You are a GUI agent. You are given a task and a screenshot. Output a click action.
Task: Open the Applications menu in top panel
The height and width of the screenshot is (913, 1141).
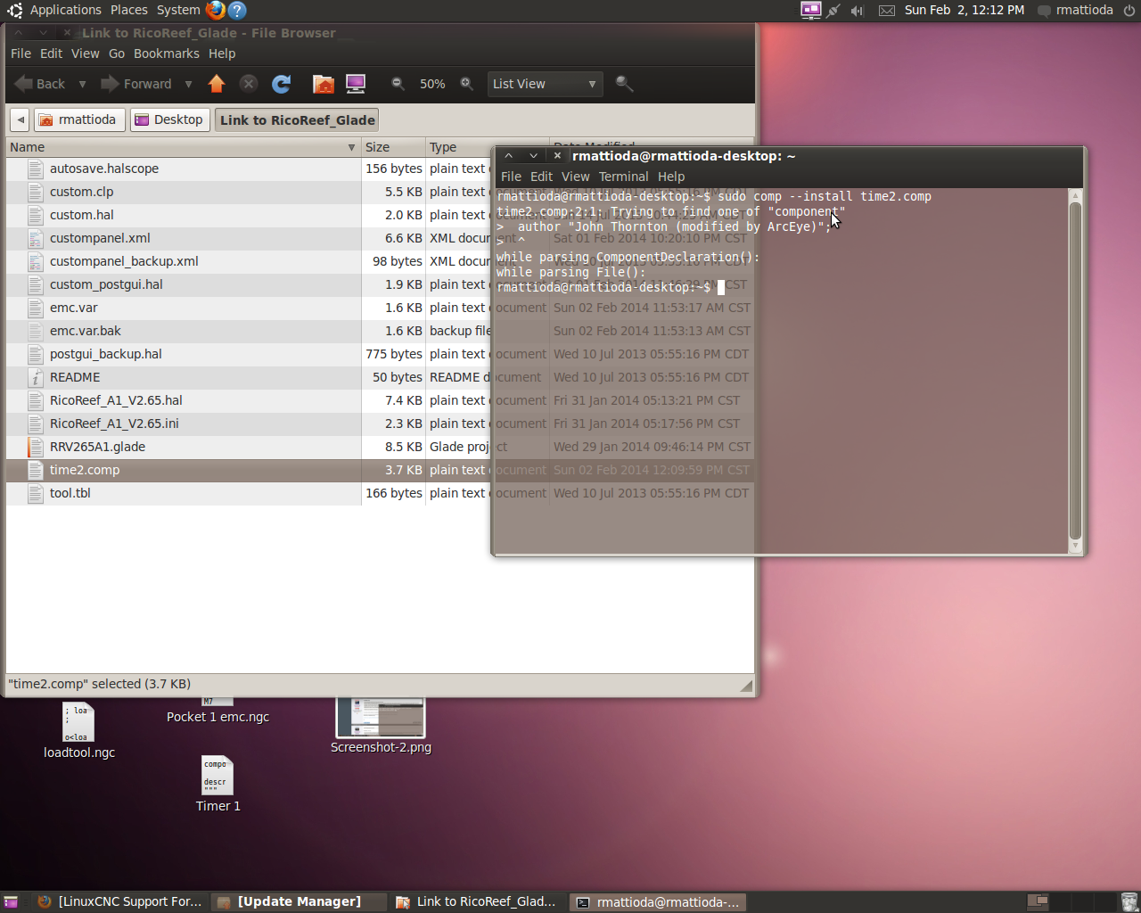(65, 10)
